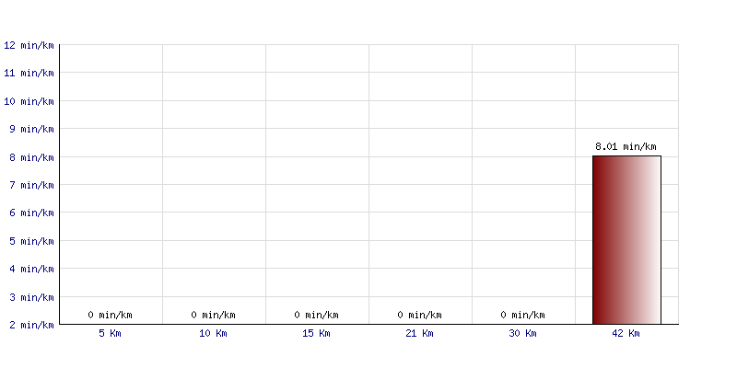Click the 7 min/km y-axis label
The width and height of the screenshot is (737, 368).
coord(31,185)
